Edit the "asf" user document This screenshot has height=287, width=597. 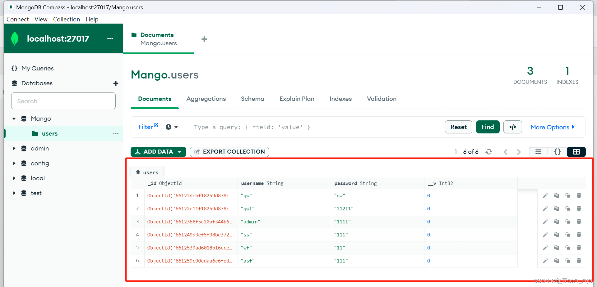coord(545,261)
